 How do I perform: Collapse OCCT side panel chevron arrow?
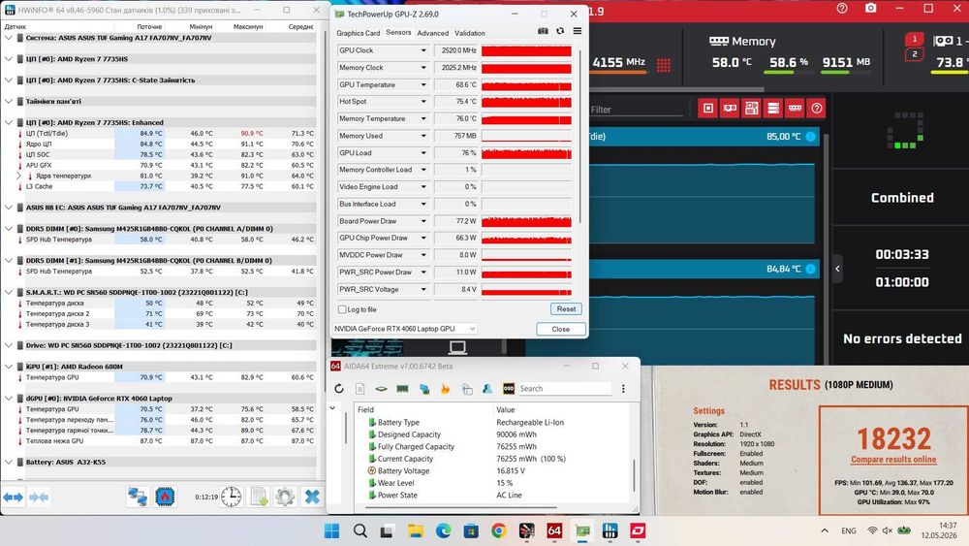click(x=837, y=269)
